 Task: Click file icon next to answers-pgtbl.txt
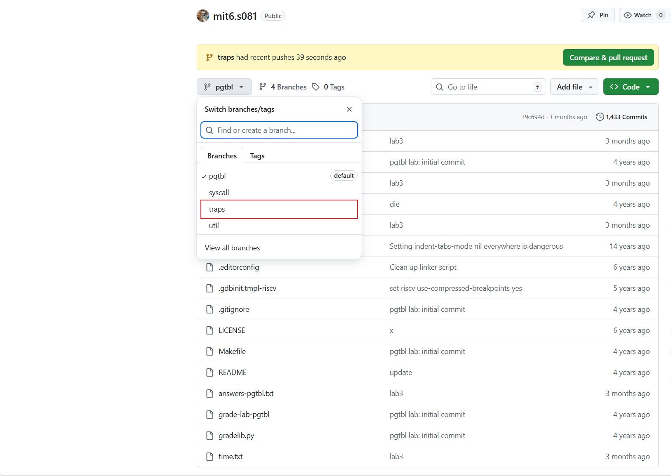click(x=210, y=394)
